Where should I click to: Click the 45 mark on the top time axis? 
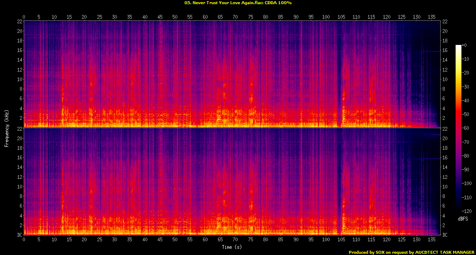pyautogui.click(x=160, y=17)
